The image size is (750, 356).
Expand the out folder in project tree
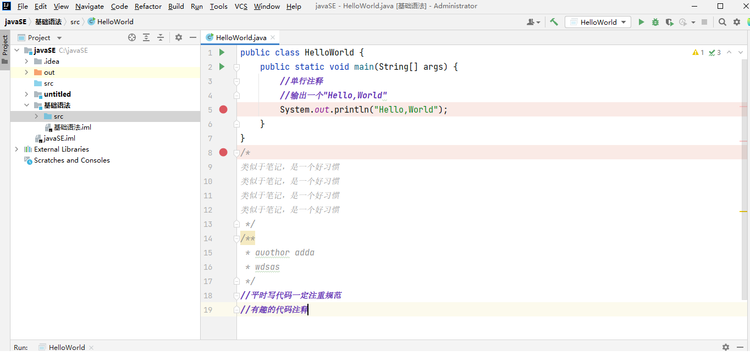pos(26,72)
